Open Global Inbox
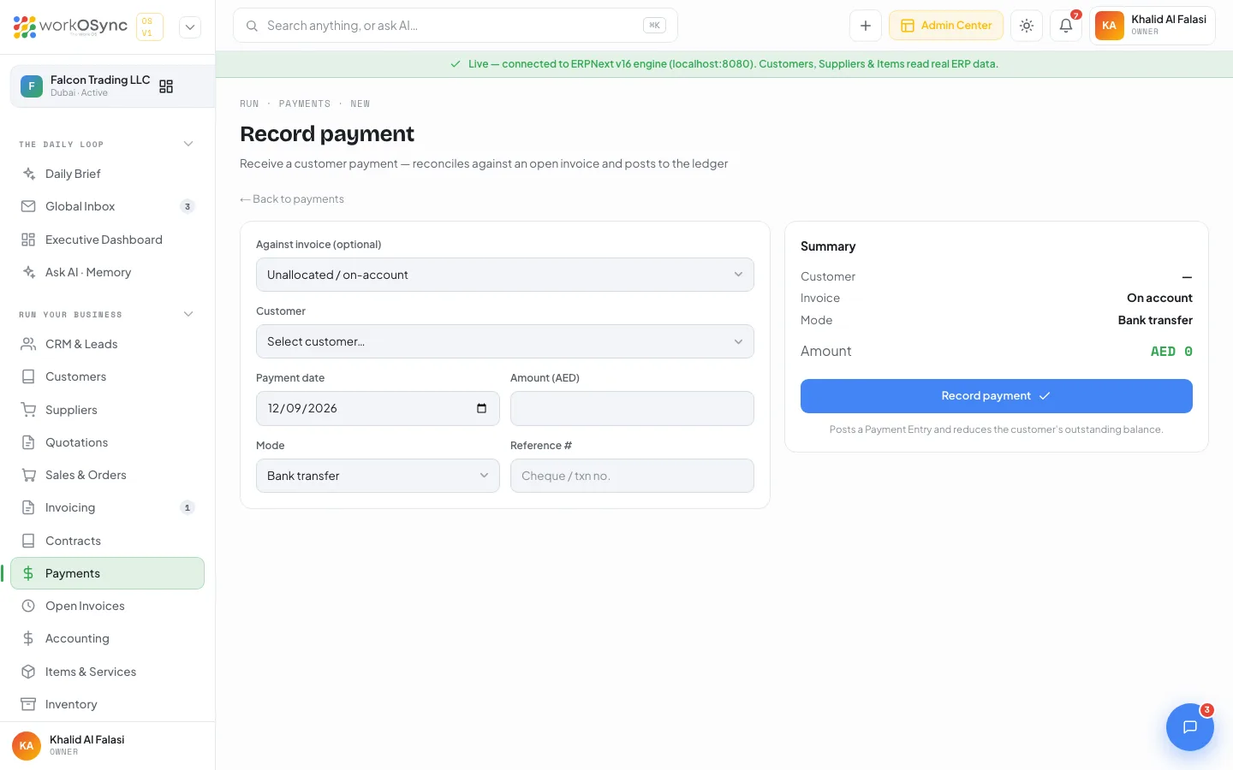Image resolution: width=1233 pixels, height=770 pixels. point(107,206)
